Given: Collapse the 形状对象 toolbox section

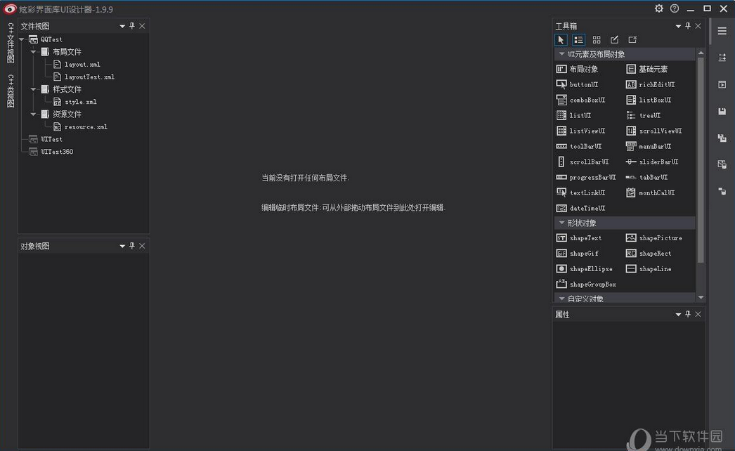Looking at the screenshot, I should 561,223.
